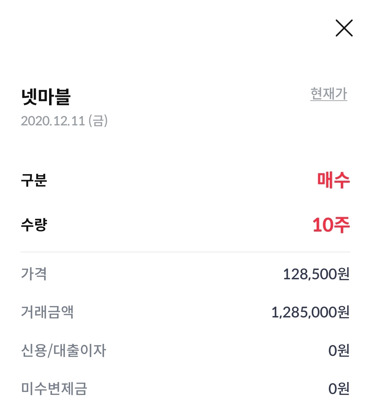Viewport: 371px width, 415px height.
Task: Tap the 신용 word in interest label
Action: 33,350
